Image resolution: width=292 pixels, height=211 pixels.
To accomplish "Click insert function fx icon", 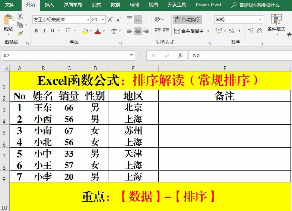I will coord(180,55).
